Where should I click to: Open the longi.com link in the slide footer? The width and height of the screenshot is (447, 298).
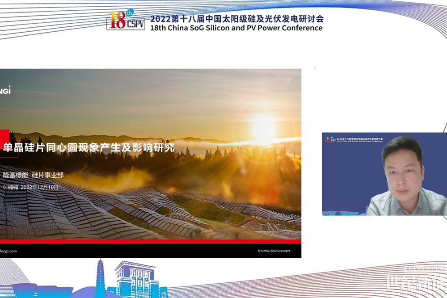pos(8,251)
